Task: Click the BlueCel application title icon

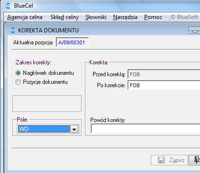Action: (x=8, y=6)
